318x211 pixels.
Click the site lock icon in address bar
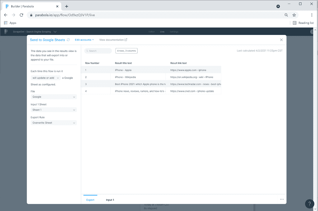pyautogui.click(x=31, y=15)
